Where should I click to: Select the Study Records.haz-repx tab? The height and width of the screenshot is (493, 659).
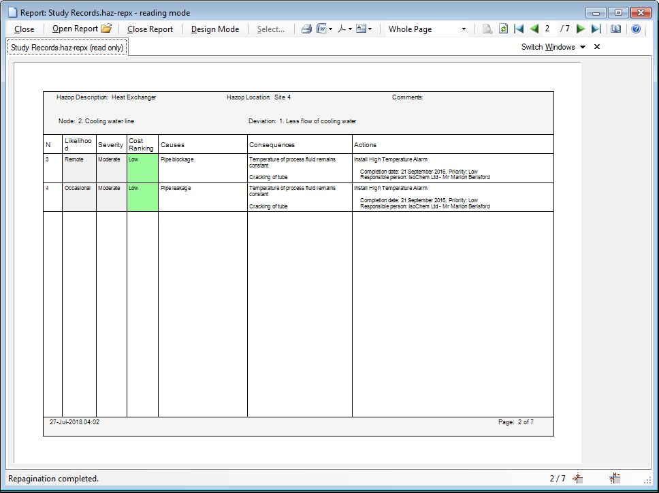point(67,47)
